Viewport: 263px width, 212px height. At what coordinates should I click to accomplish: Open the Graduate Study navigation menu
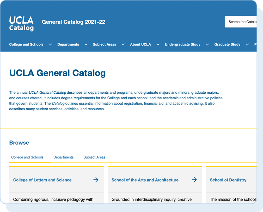click(x=227, y=44)
